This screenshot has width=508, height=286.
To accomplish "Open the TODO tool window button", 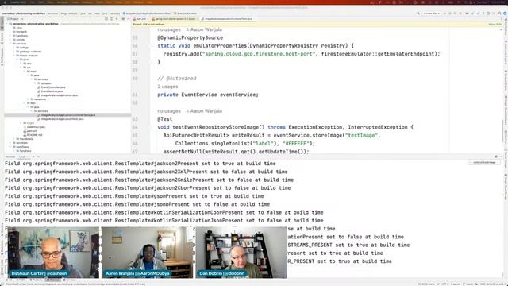I will pyautogui.click(x=21, y=280).
